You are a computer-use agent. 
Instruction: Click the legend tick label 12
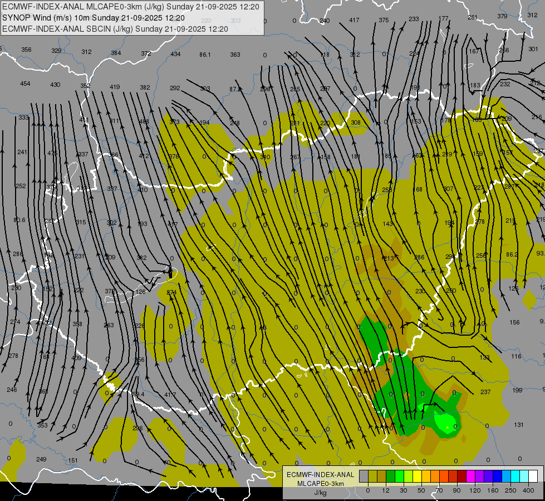pos(386,490)
